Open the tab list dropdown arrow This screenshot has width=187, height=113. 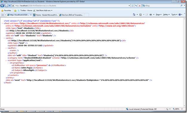(x=5, y=15)
